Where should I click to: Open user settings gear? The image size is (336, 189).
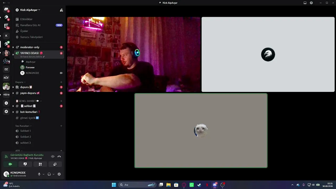pos(59,174)
